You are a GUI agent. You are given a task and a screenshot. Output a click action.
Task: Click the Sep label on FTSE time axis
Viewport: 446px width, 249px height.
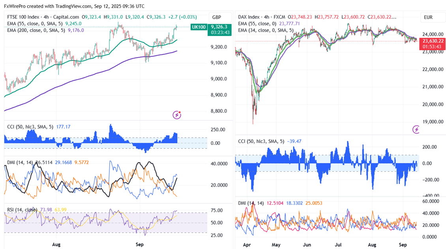tap(139, 244)
